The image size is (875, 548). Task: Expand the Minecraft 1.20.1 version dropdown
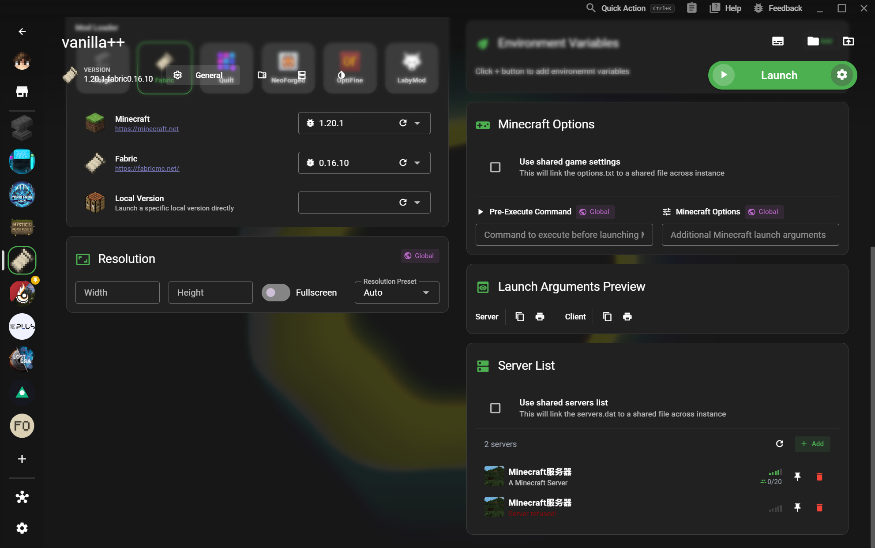tap(417, 123)
